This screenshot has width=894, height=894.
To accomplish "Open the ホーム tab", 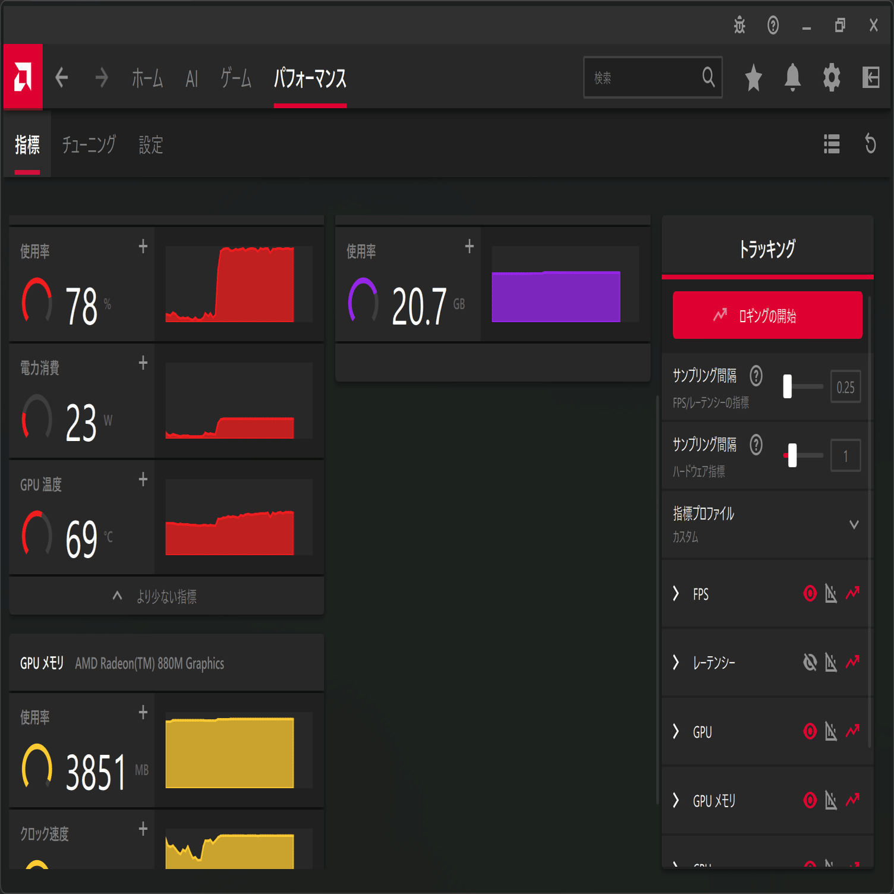I will [x=147, y=78].
